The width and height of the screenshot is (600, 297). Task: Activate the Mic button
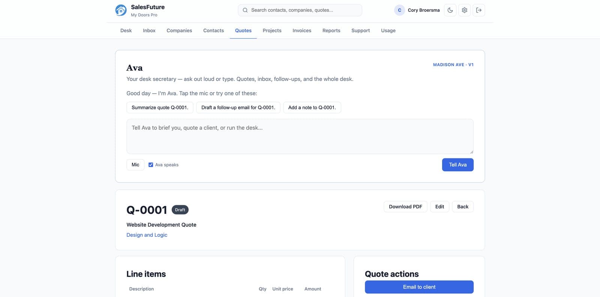pyautogui.click(x=135, y=165)
